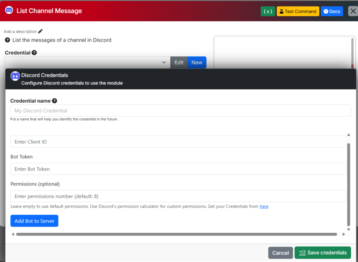The height and width of the screenshot is (262, 358).
Task: Open the 'here' credentials link
Action: click(x=264, y=206)
